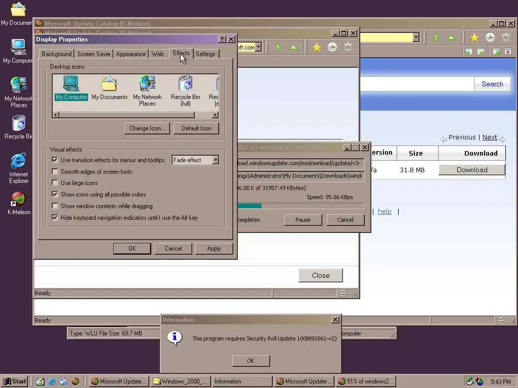Open URL dropdown in front K-Meleon window
This screenshot has height=388, width=518.
(x=258, y=47)
